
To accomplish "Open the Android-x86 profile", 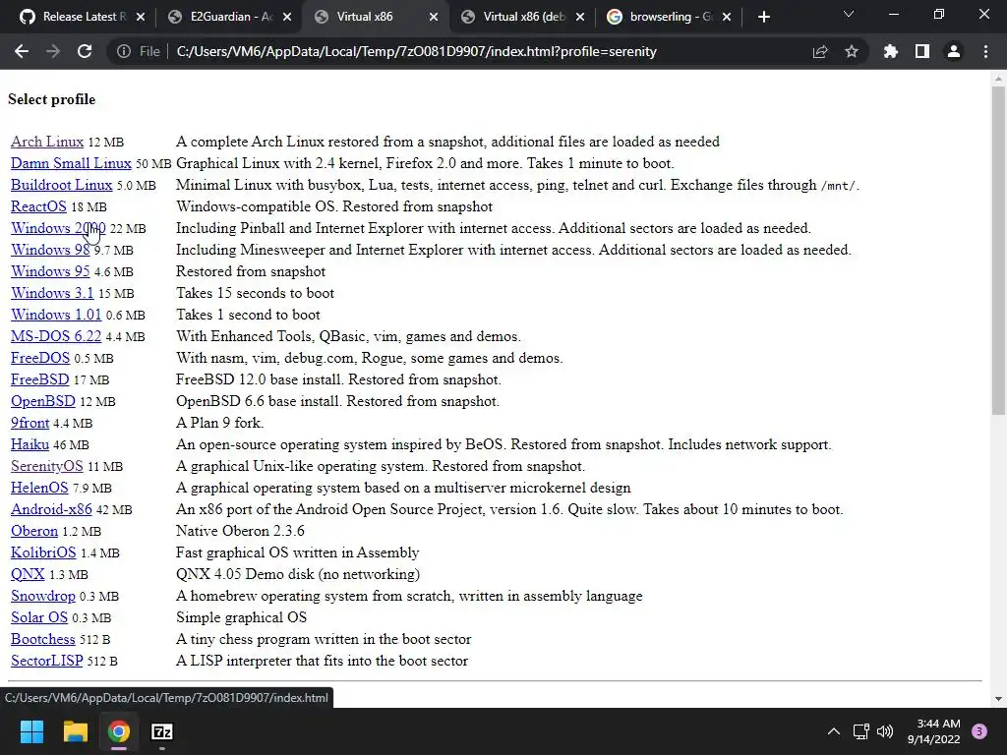I will [51, 510].
